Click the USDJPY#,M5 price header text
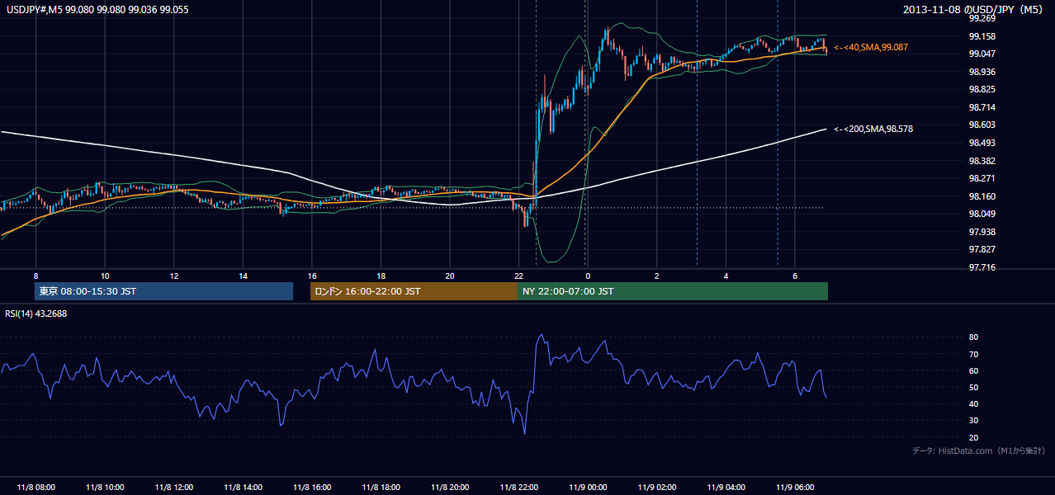 click(97, 10)
